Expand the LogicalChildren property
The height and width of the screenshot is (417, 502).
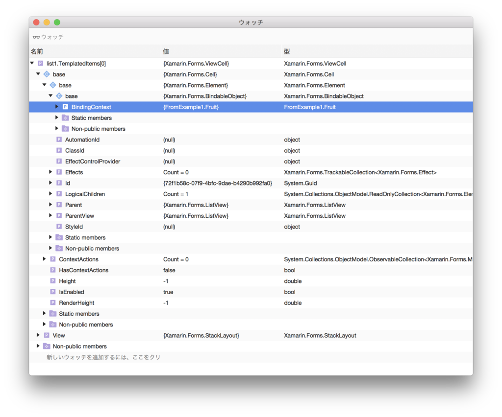(50, 194)
